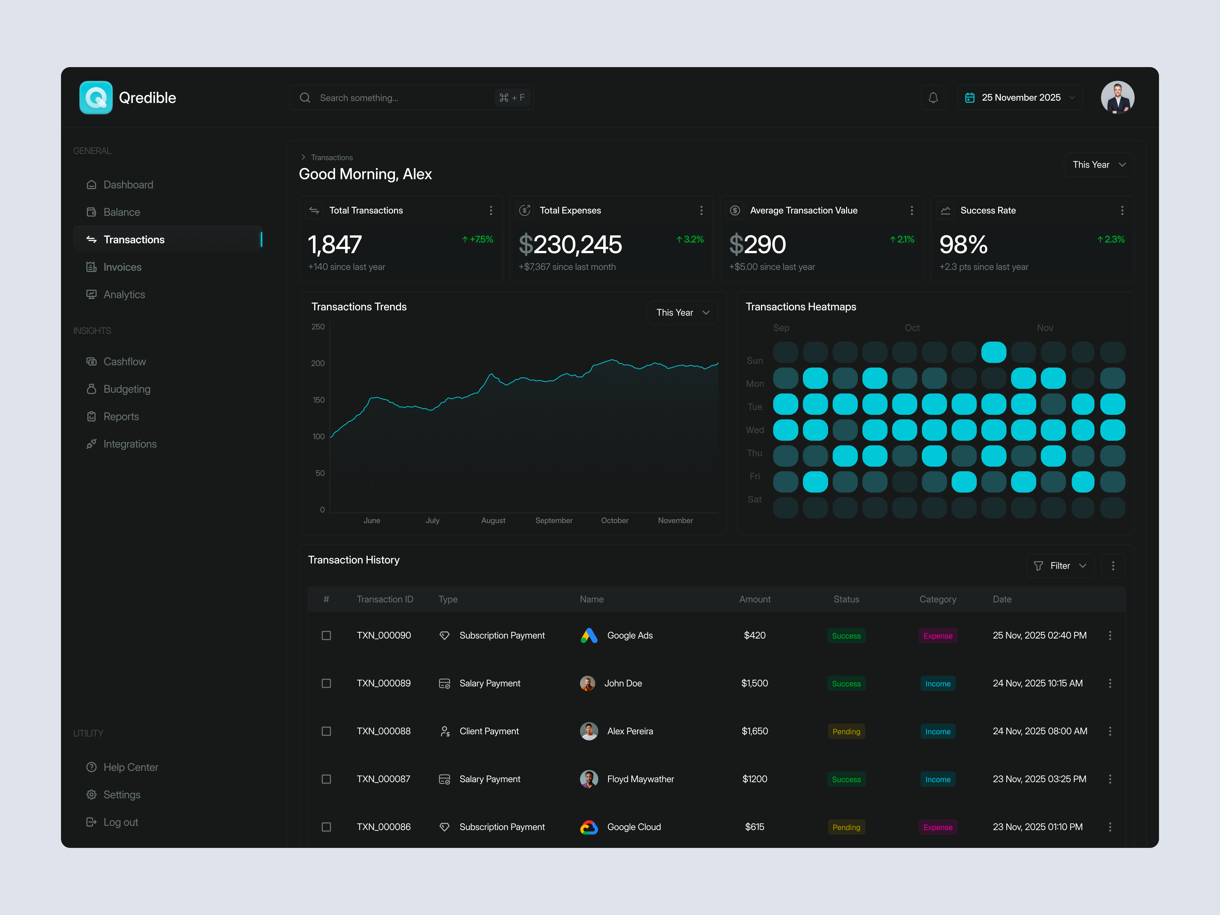Expand the Transactions Trends period selector
The height and width of the screenshot is (915, 1220).
coord(682,312)
